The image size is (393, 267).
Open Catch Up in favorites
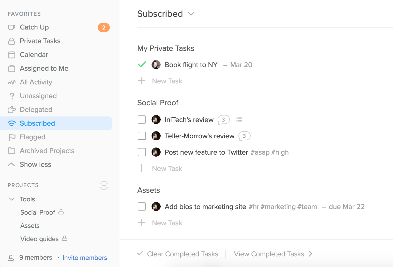click(x=34, y=27)
